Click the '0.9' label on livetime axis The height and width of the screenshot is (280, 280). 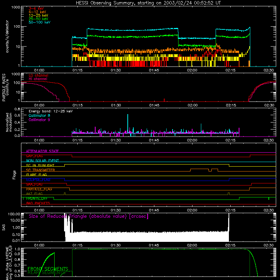17,253
